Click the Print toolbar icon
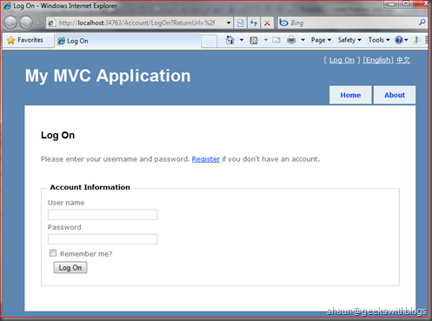The width and height of the screenshot is (432, 321). click(291, 40)
